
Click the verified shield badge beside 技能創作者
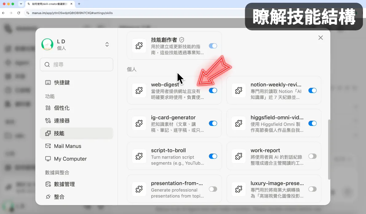pos(181,40)
